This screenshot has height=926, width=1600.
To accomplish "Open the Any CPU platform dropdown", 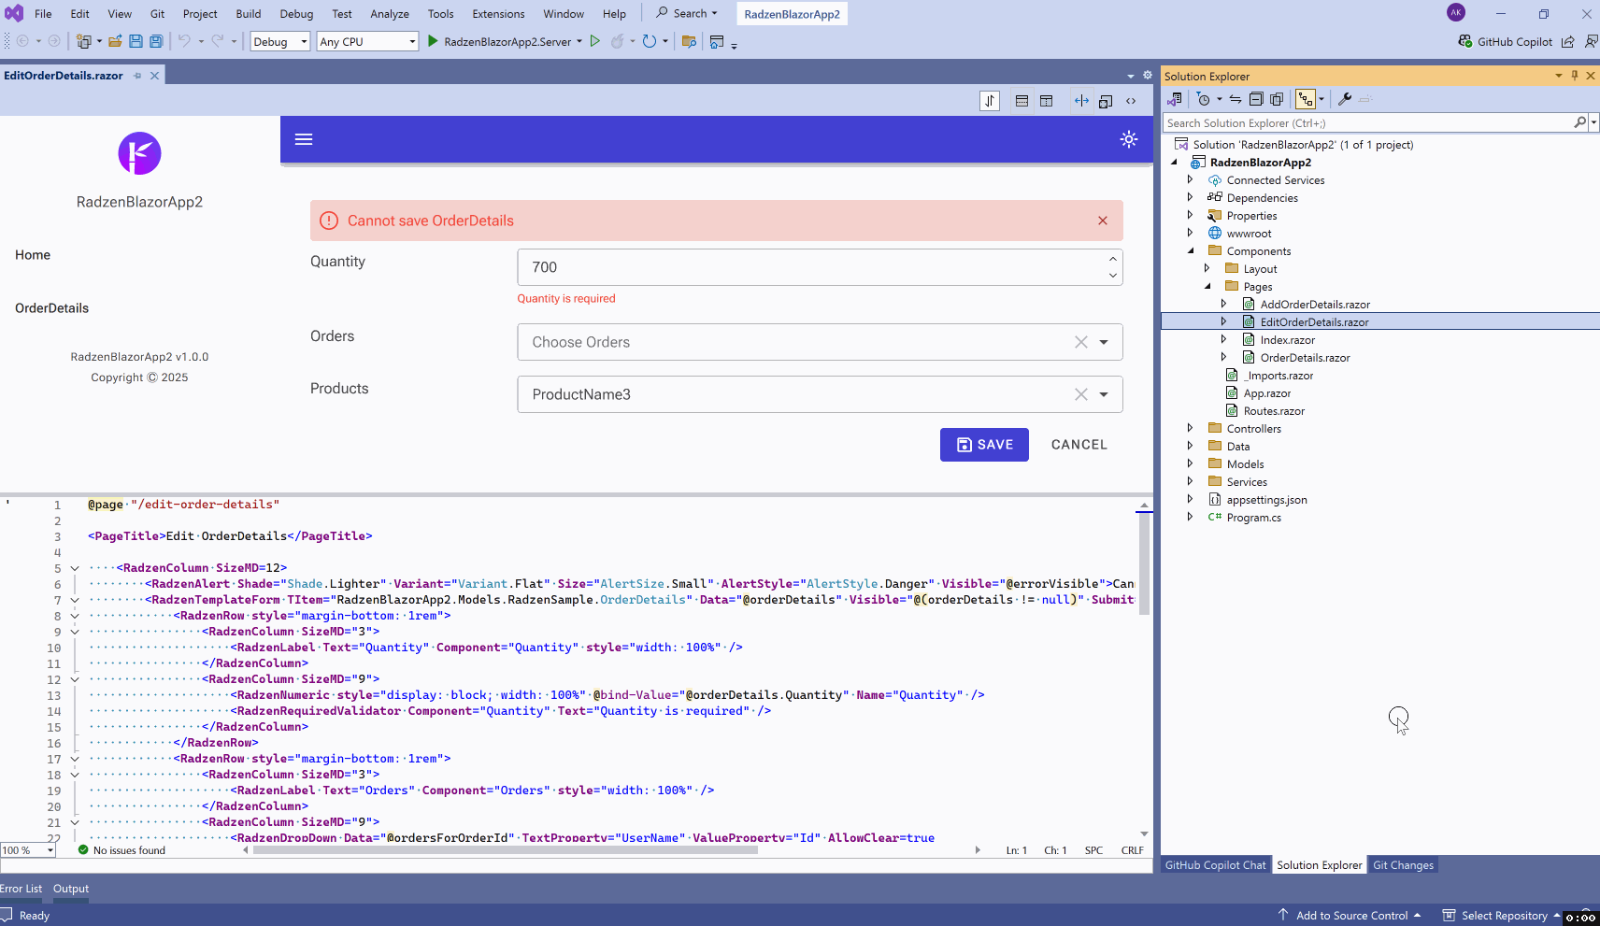I will pyautogui.click(x=367, y=41).
